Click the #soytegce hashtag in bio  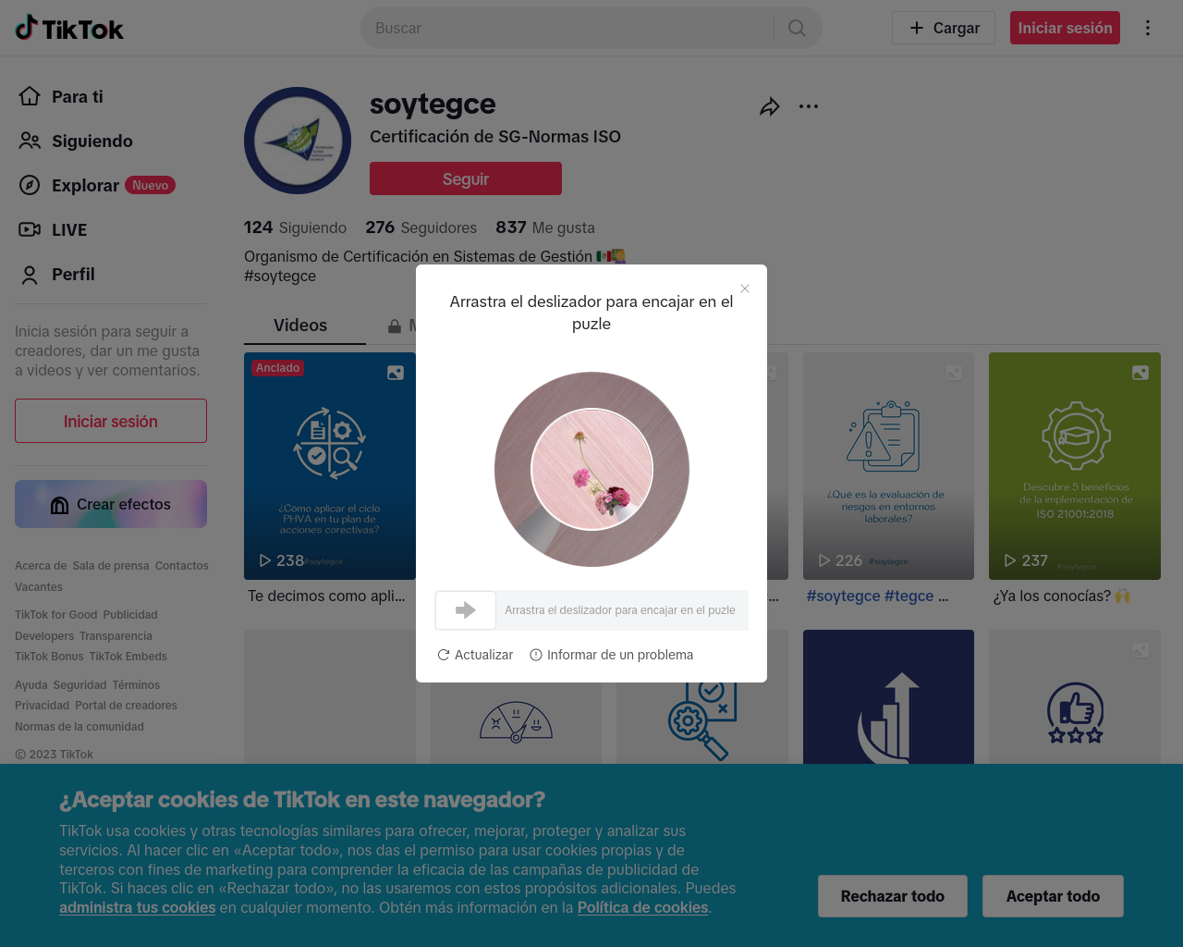coord(280,276)
